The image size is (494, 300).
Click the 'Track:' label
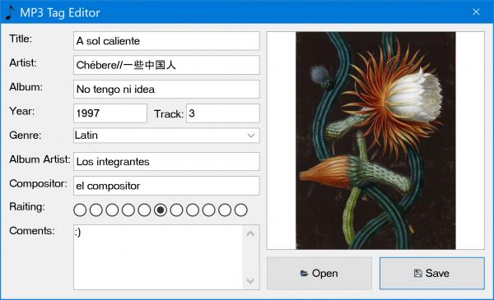point(169,114)
